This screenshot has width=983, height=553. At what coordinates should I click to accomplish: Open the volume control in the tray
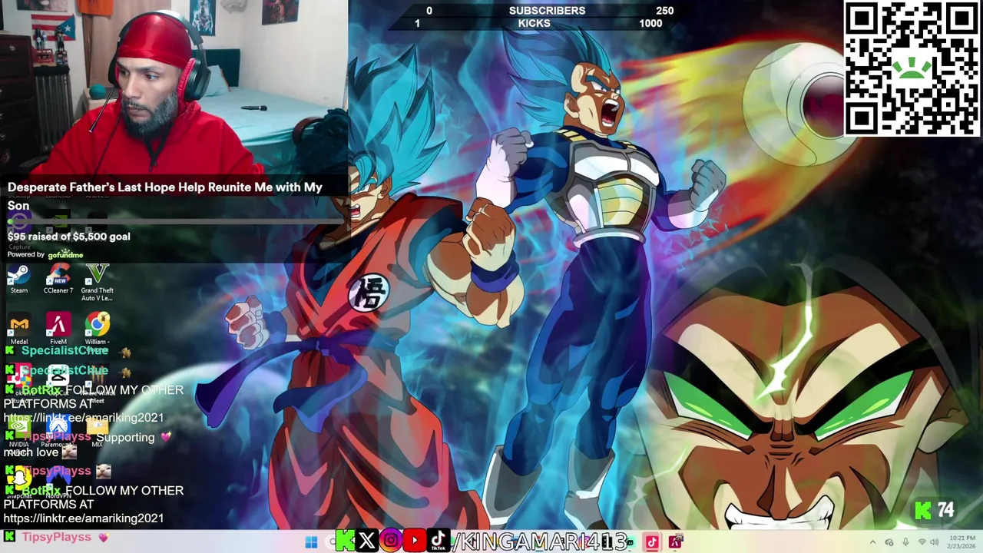[x=935, y=542]
